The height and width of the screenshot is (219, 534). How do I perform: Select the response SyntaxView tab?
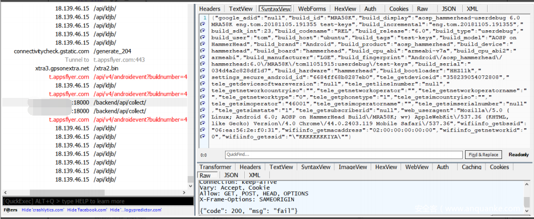pos(316,167)
